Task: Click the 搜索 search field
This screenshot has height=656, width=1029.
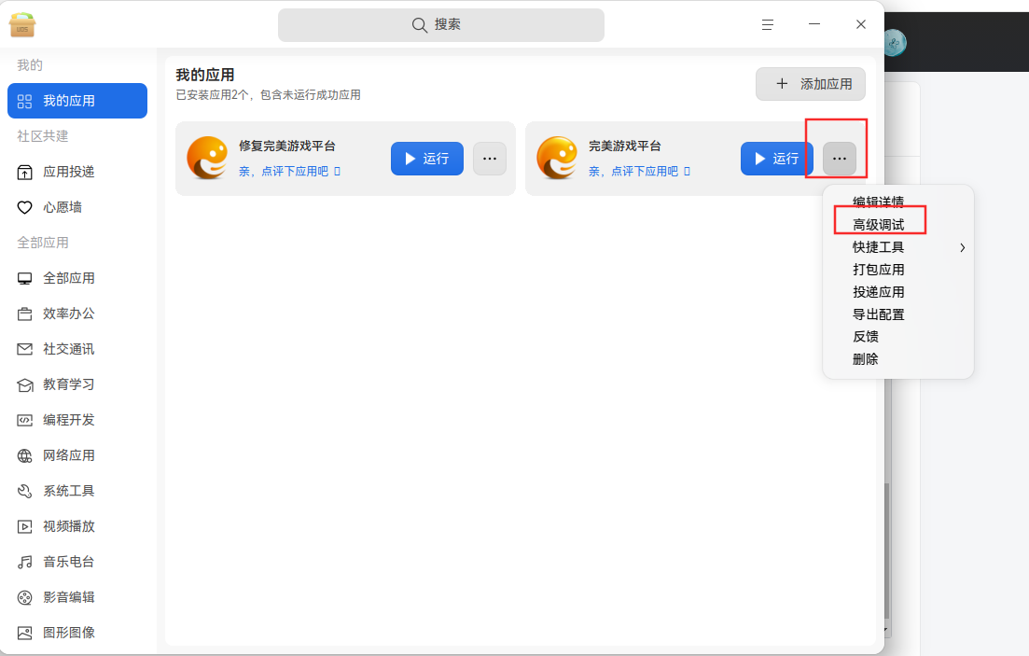Action: pos(441,25)
